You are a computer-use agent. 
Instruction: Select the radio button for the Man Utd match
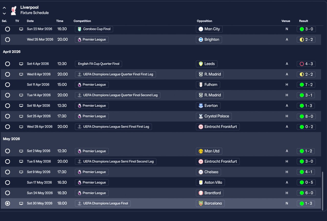pos(8,151)
